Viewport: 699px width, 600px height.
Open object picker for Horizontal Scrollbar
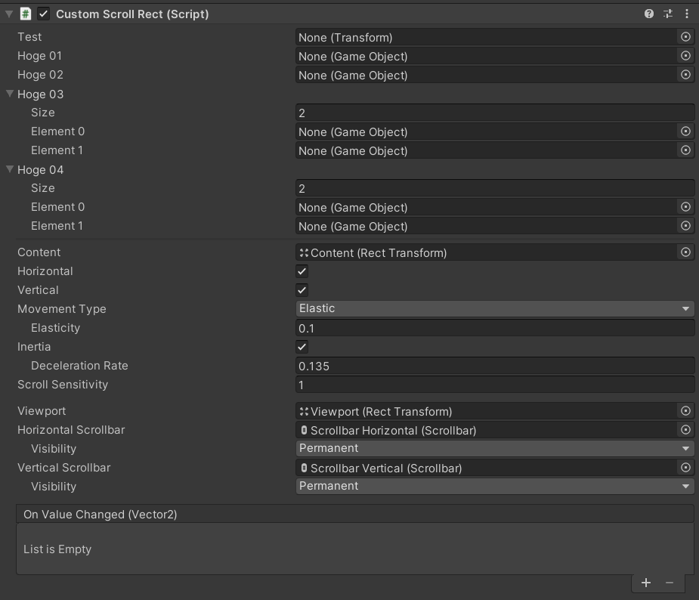point(685,430)
